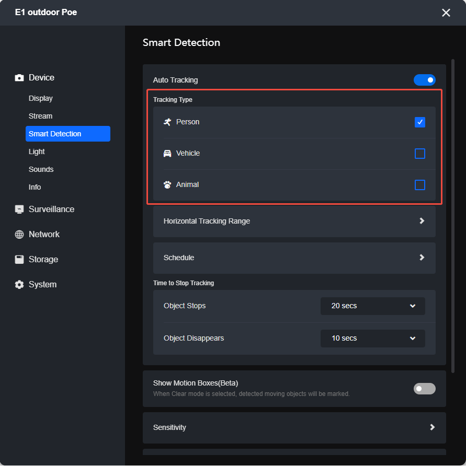Check the Animal tracking checkbox
This screenshot has width=466, height=466.
(x=419, y=185)
